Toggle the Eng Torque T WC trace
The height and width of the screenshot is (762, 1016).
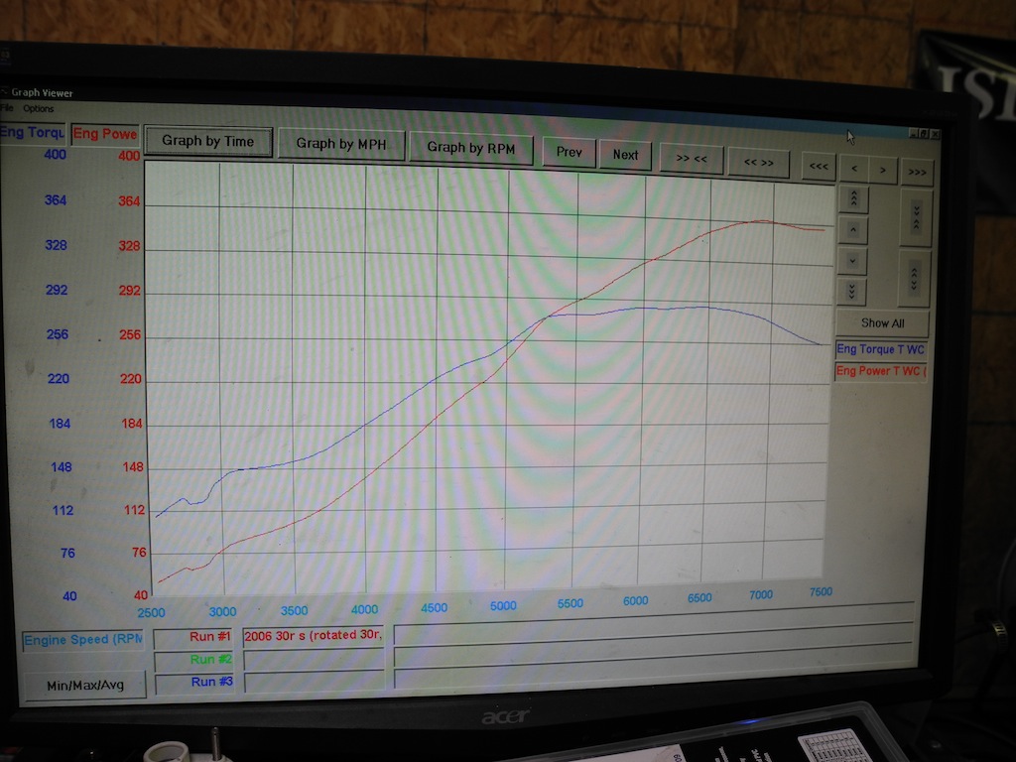coord(880,349)
